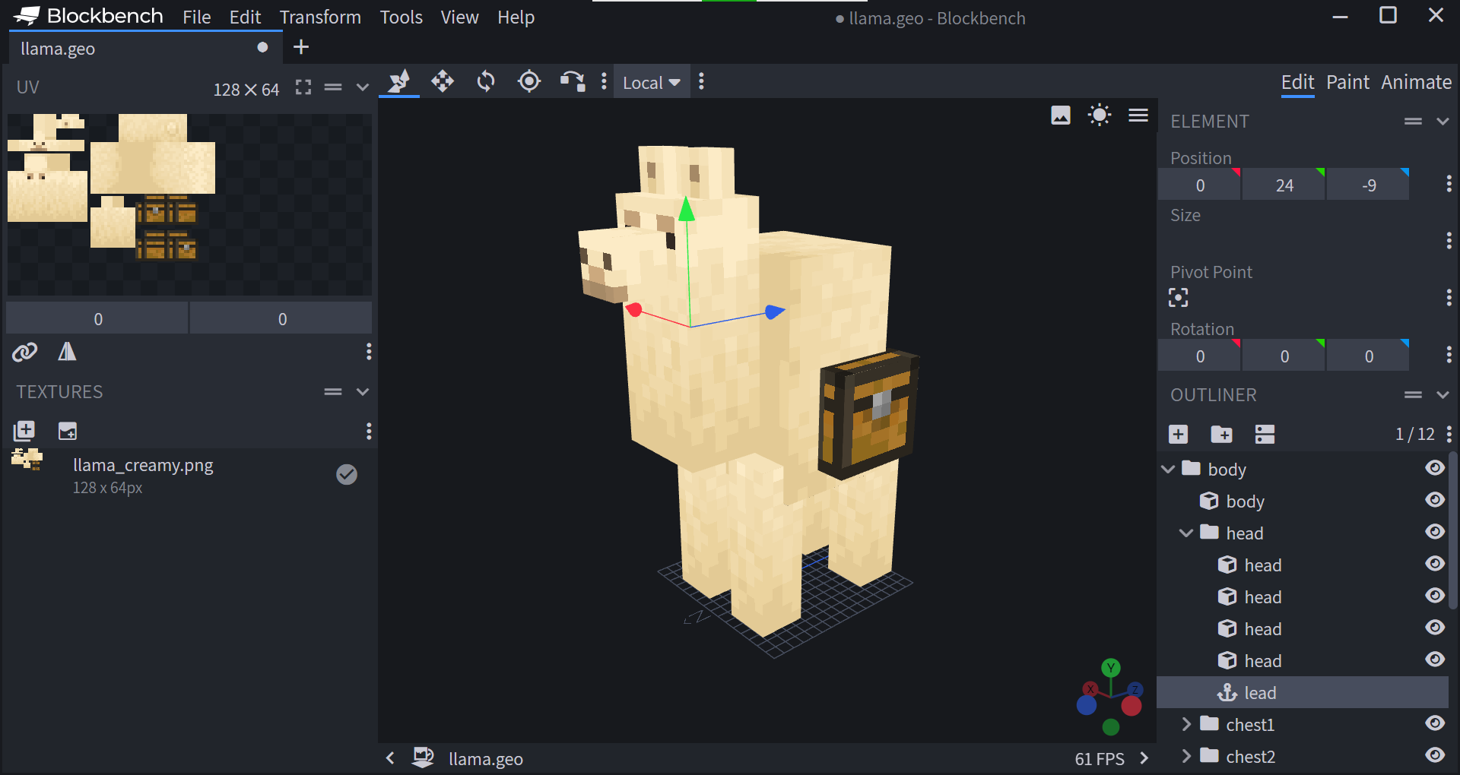The image size is (1460, 775).
Task: Switch to Animate mode
Action: 1416,82
